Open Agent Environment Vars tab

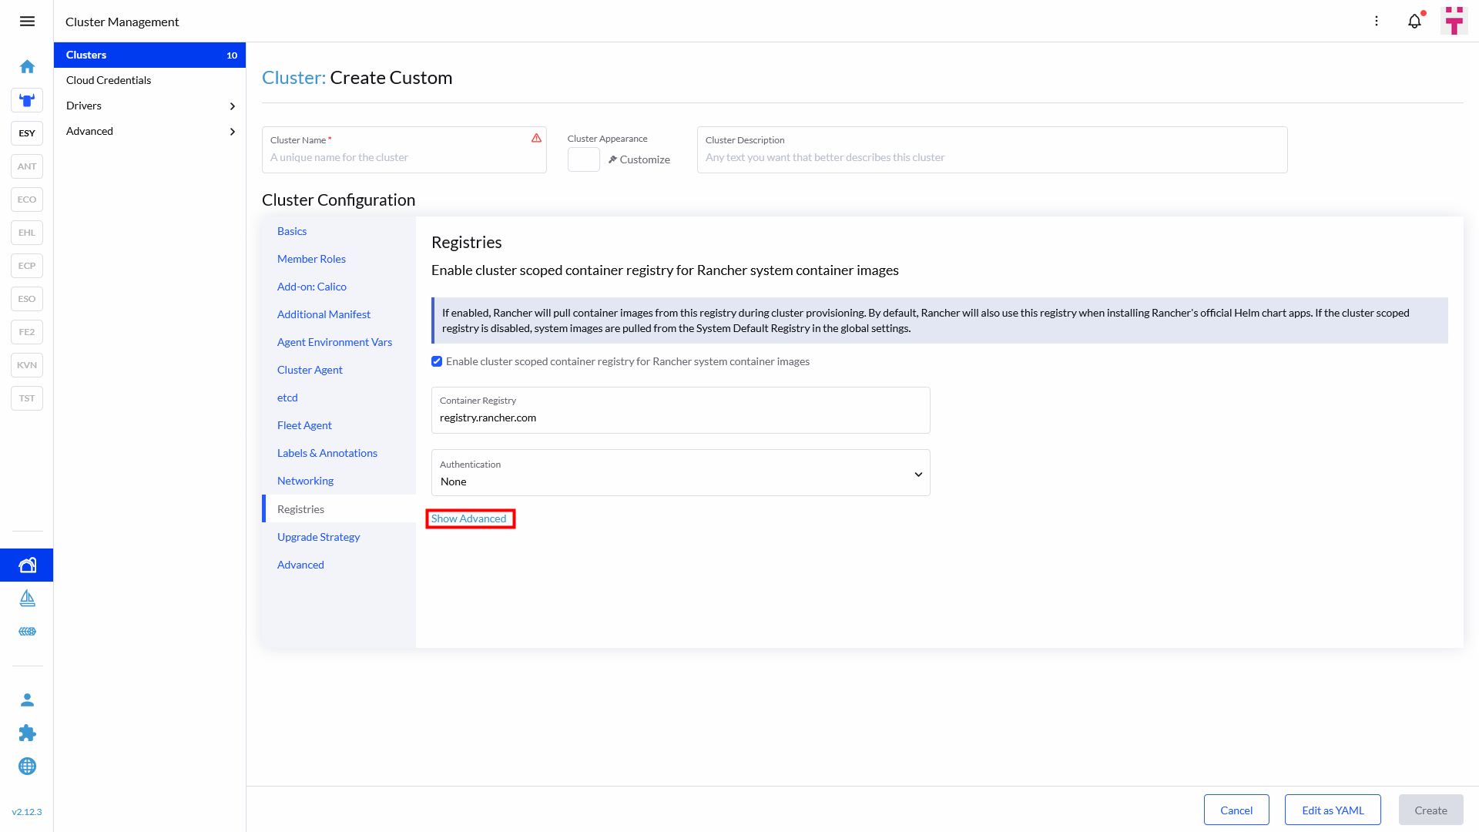[x=334, y=342]
